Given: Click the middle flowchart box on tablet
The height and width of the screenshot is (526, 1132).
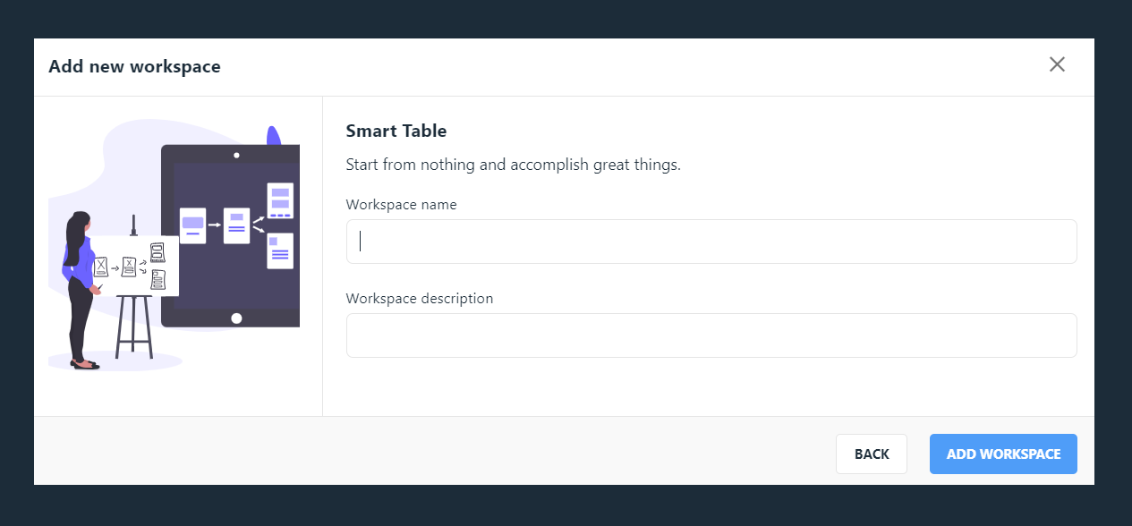Looking at the screenshot, I should [236, 225].
